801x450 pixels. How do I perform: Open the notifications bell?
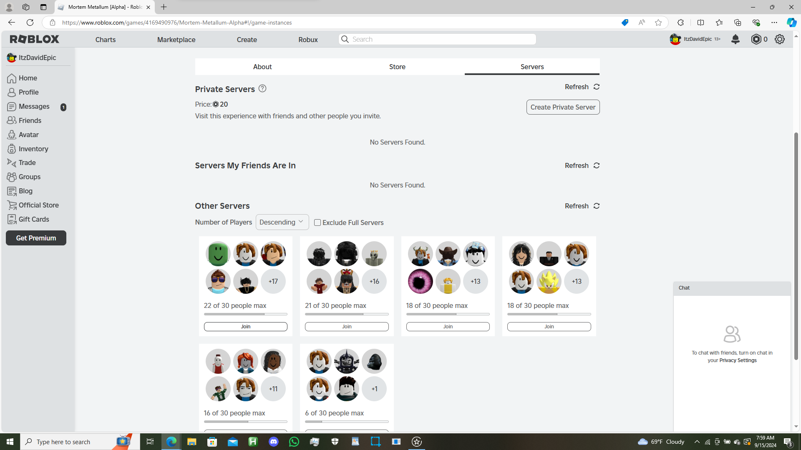[x=736, y=39]
